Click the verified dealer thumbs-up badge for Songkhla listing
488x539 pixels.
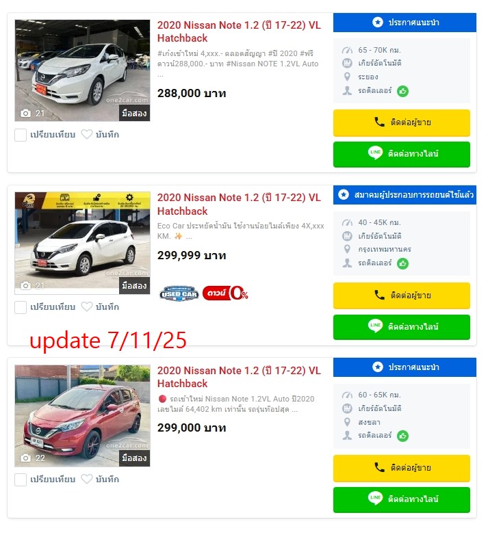coord(402,436)
